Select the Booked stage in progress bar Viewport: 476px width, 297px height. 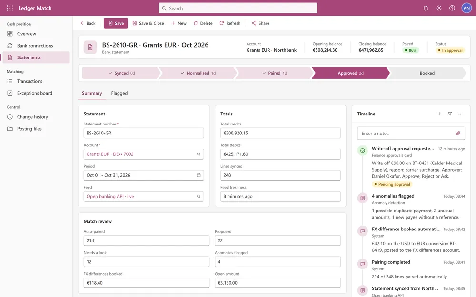[427, 73]
